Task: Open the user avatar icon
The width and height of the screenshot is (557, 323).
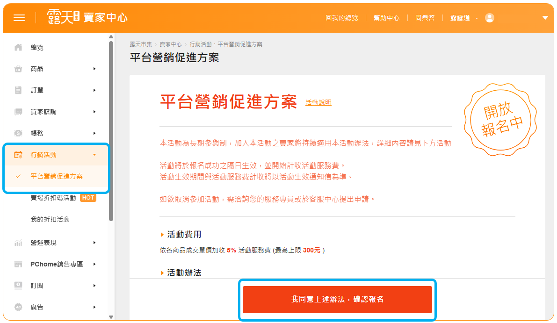Action: click(x=490, y=18)
